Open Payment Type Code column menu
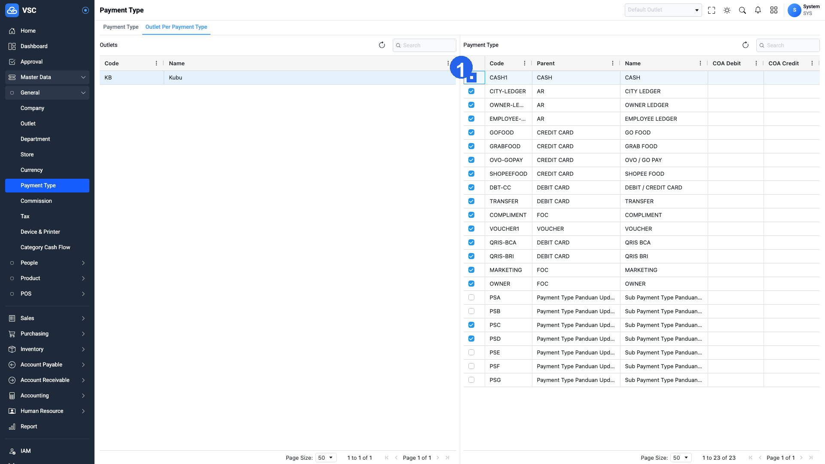The height and width of the screenshot is (464, 825). click(x=525, y=63)
